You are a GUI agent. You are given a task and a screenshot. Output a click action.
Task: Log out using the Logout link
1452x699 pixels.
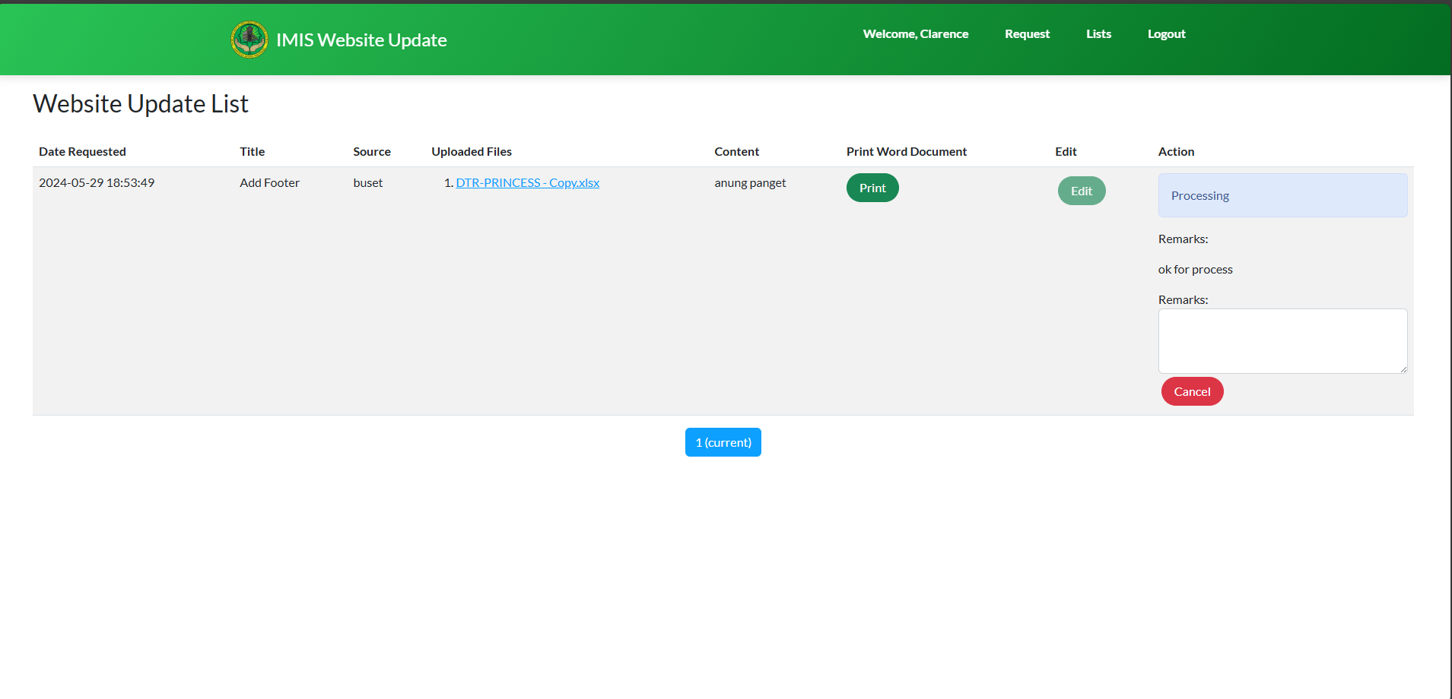[x=1166, y=34]
